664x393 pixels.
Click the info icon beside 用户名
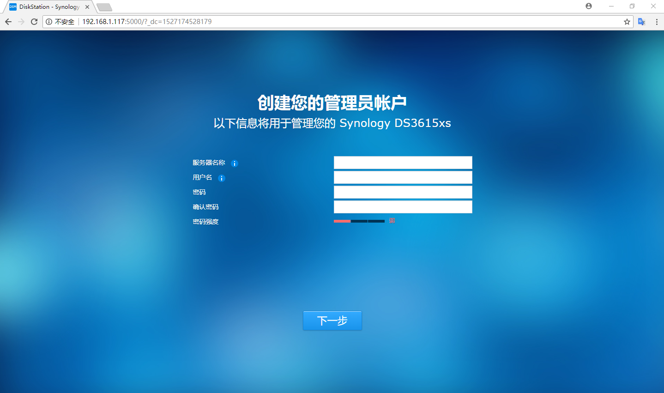click(222, 178)
